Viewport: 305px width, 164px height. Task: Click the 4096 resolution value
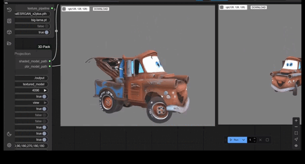[x=35, y=90]
